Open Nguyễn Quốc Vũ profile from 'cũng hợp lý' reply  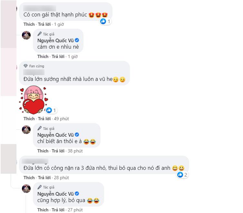pyautogui.click(x=55, y=194)
